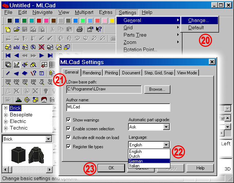This screenshot has width=234, height=183.
Task: Click Browse... for LDraw path
Action: pyautogui.click(x=157, y=89)
